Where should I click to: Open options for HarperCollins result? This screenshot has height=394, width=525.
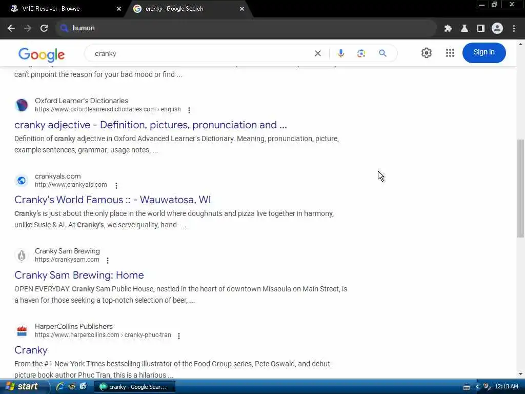pos(179,336)
